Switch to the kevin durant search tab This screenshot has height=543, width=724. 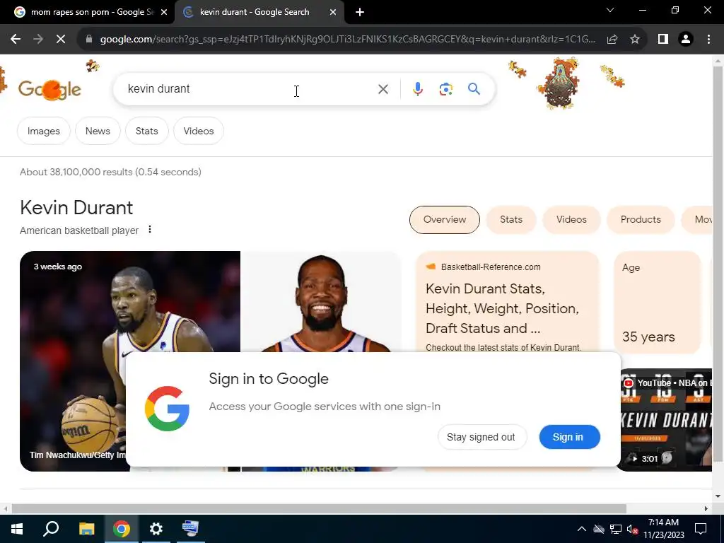(254, 12)
